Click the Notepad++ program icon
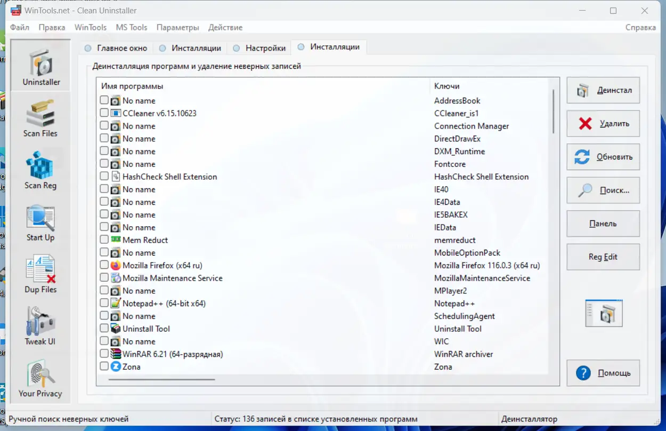 [116, 304]
